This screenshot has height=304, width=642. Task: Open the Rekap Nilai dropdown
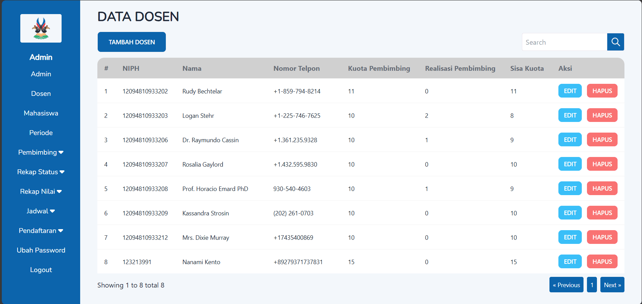click(41, 191)
